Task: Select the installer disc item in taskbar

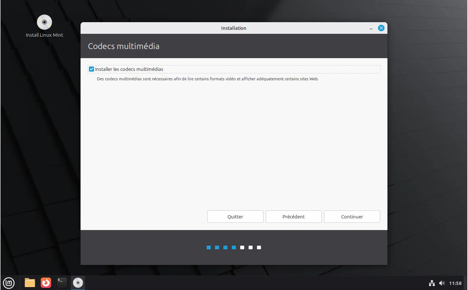Action: point(78,282)
